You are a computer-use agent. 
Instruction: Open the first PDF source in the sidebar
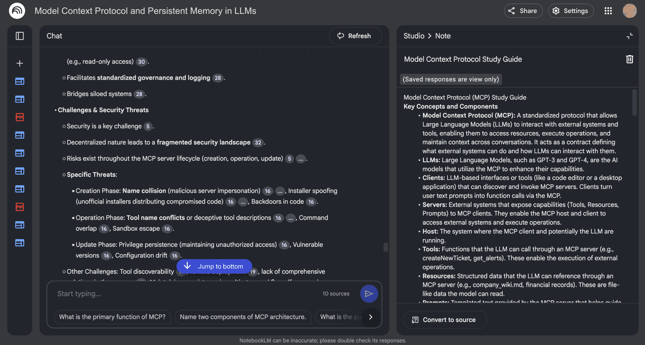[x=20, y=117]
